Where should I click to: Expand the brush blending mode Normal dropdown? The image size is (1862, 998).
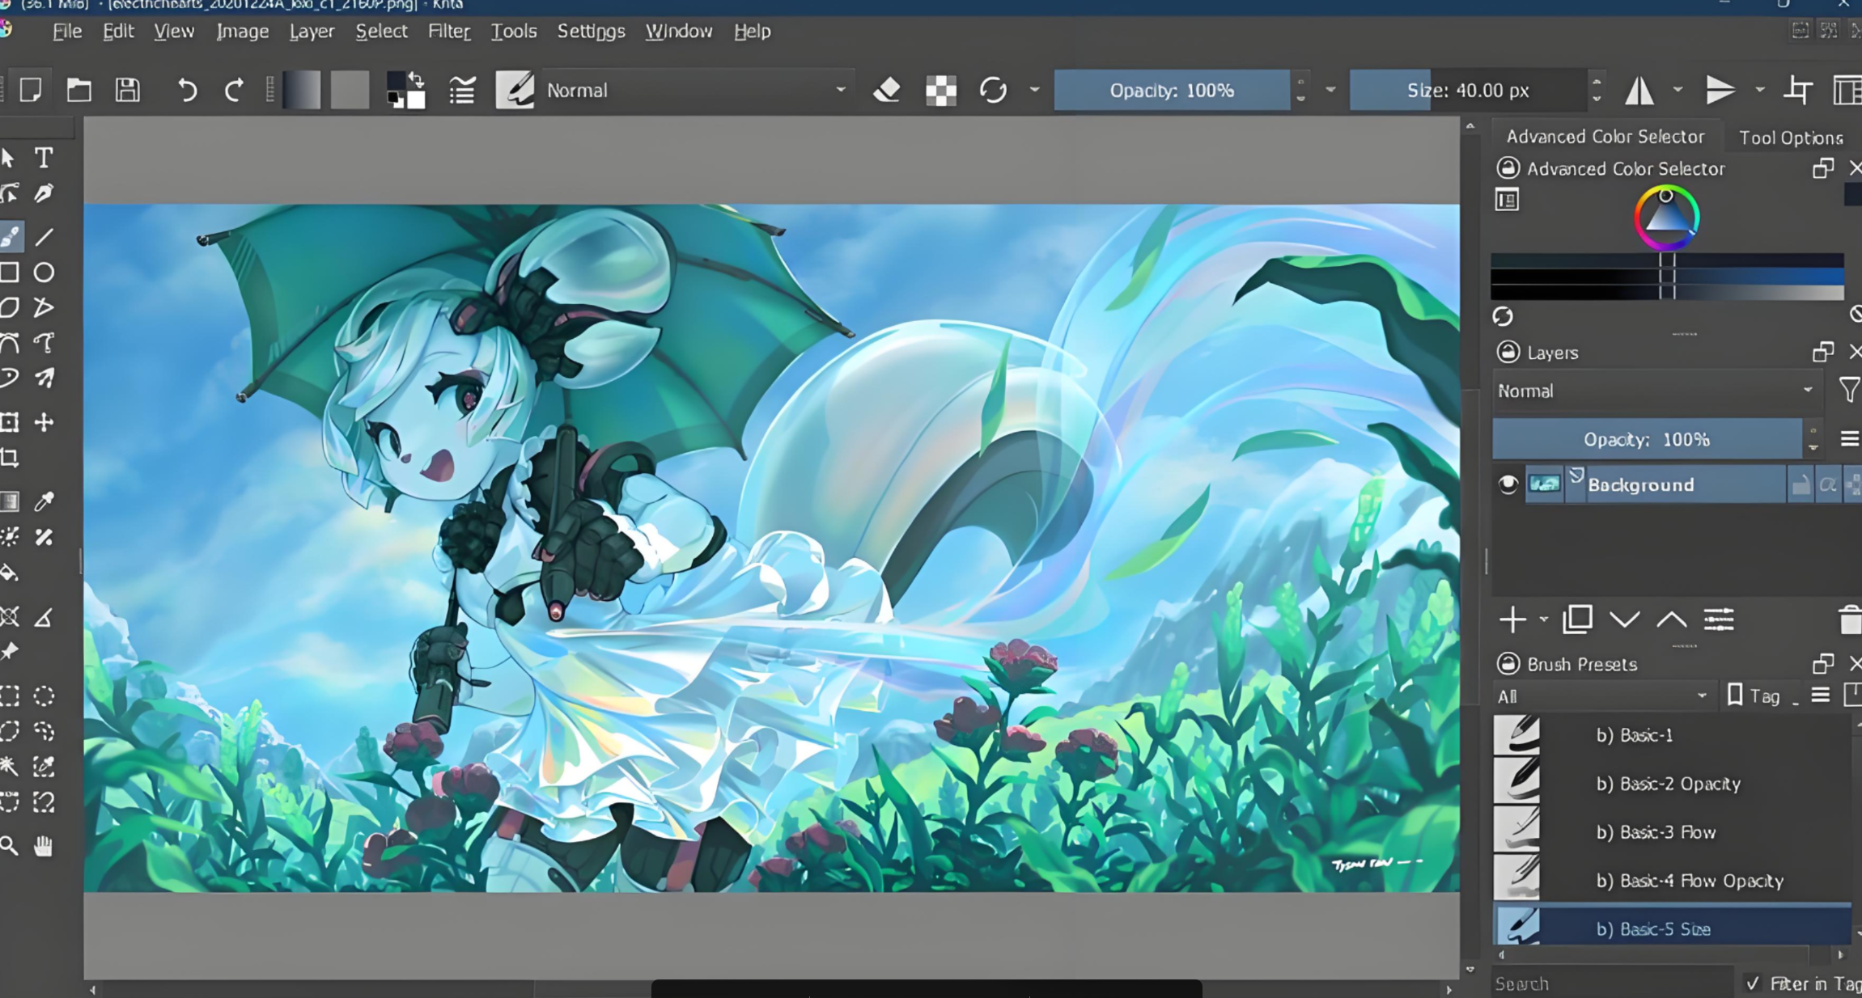697,90
